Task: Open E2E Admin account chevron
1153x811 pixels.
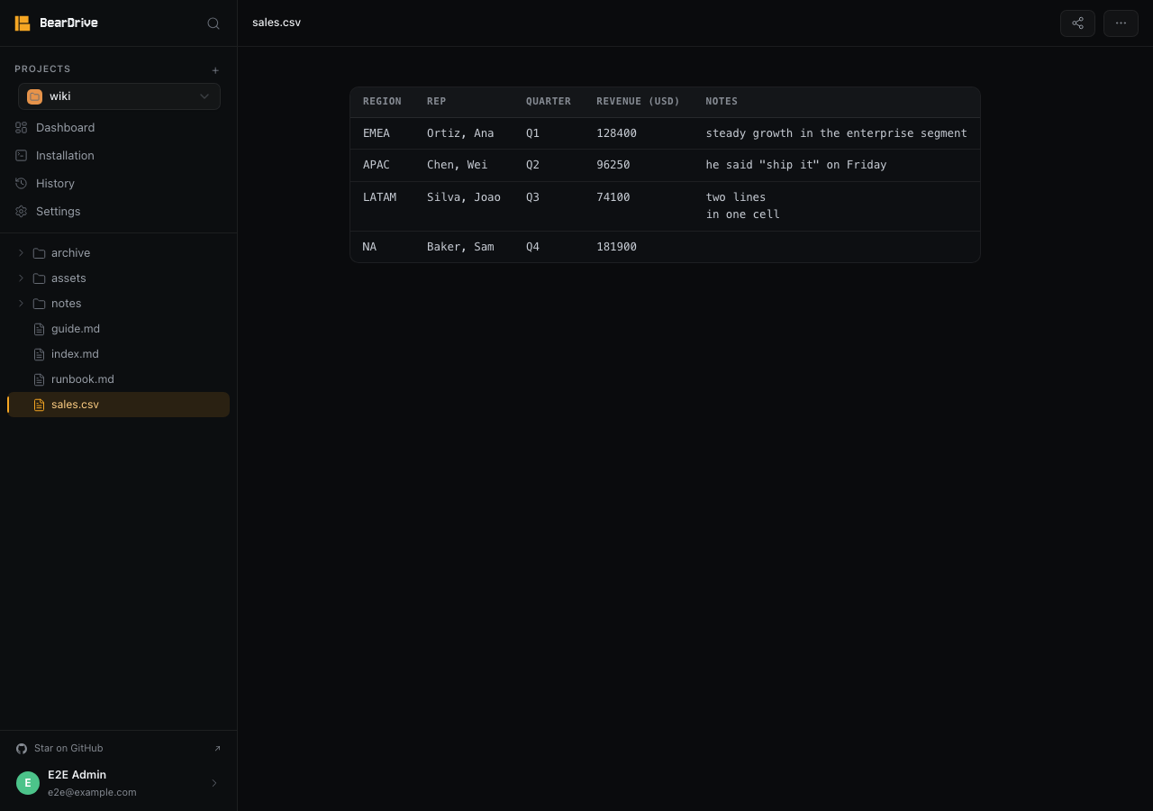Action: 214,783
